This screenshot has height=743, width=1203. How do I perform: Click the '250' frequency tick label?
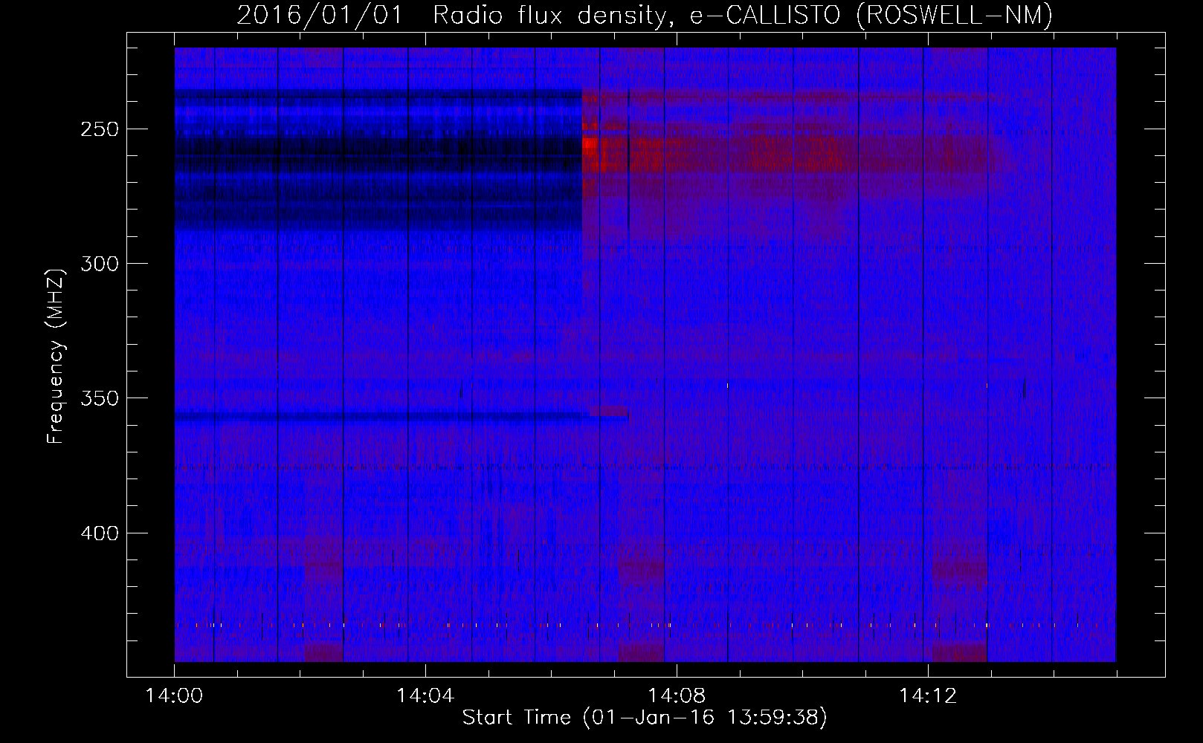[x=100, y=129]
